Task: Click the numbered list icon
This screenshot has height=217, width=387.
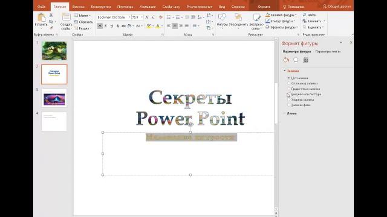Action: (178, 17)
